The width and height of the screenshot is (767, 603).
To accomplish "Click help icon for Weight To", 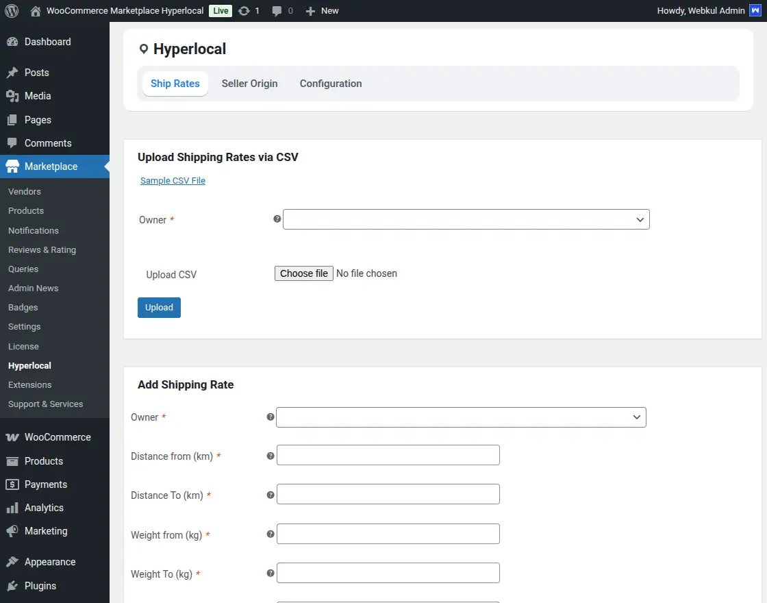I will coord(270,573).
